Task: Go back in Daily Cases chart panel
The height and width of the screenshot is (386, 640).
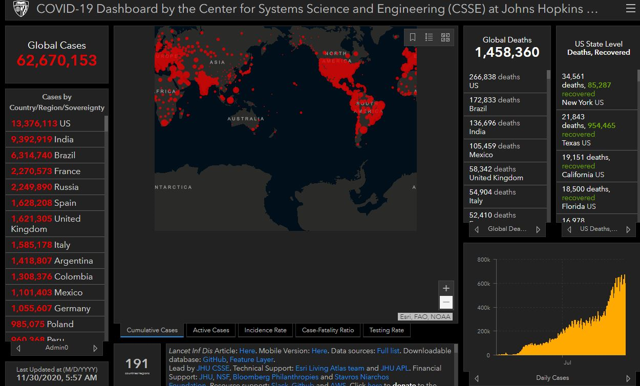Action: coord(477,378)
